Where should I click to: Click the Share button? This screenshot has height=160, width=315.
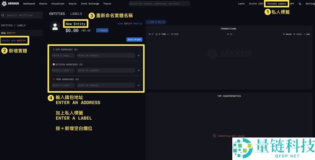pos(102,30)
